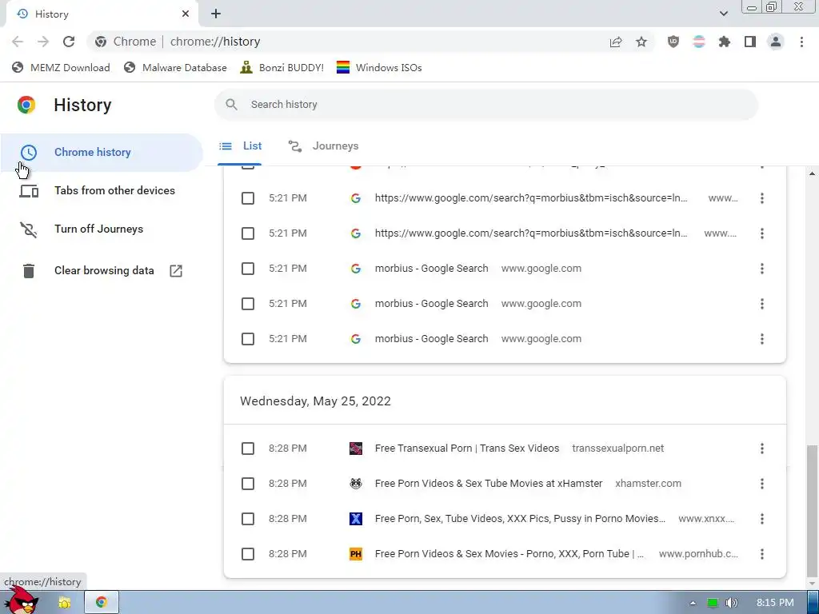Screen dimensions: 819x614
Task: Open the tab search chevron in the title bar
Action: click(723, 14)
